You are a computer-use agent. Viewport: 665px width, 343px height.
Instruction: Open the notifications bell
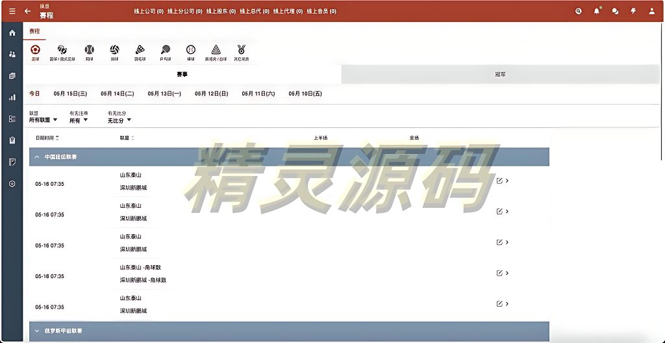(x=597, y=12)
